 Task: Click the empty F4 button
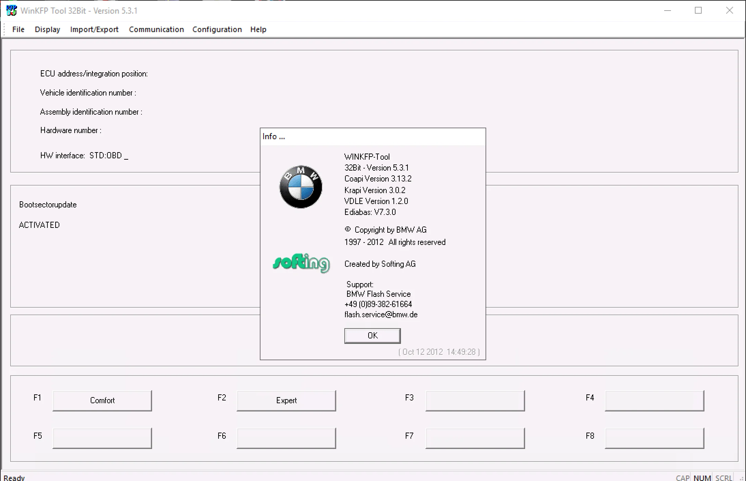point(655,400)
